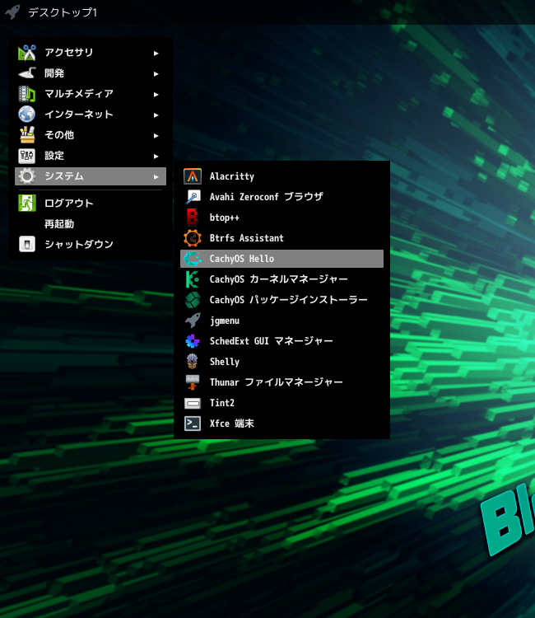Launch Shelly entry
This screenshot has width=535, height=618.
pos(281,362)
